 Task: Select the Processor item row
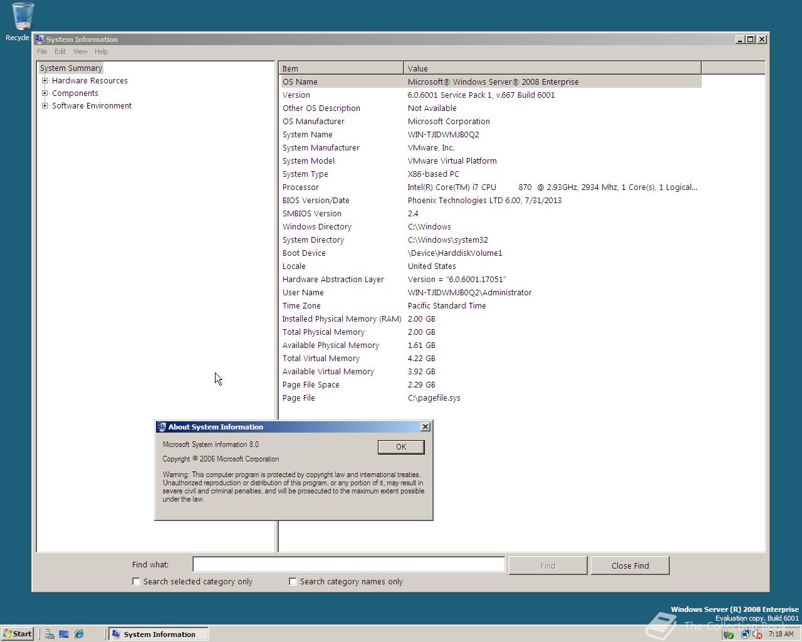click(491, 187)
